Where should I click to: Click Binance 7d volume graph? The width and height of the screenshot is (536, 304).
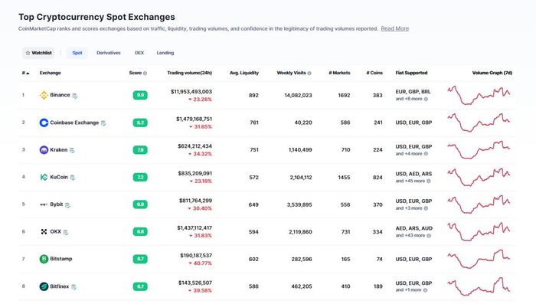479,95
